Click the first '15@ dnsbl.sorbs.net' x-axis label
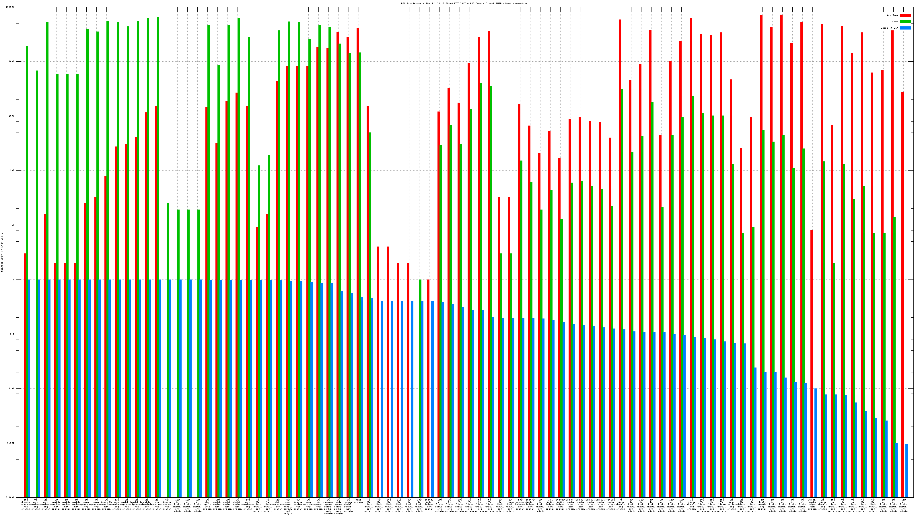Viewport: 918px width, 516px height. pyautogui.click(x=26, y=505)
